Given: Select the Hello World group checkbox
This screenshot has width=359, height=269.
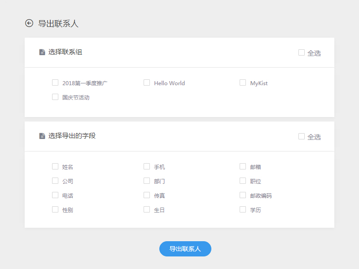Looking at the screenshot, I should 147,82.
